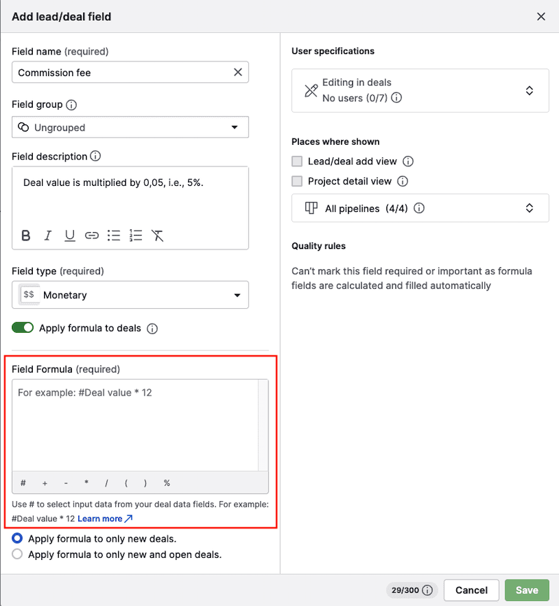This screenshot has height=606, width=559.
Task: Expand the Editing in deals user selector
Action: [420, 90]
